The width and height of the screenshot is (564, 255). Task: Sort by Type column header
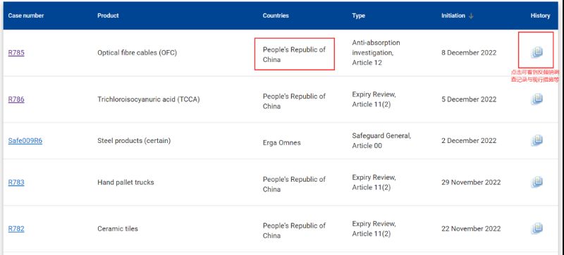[x=359, y=15]
